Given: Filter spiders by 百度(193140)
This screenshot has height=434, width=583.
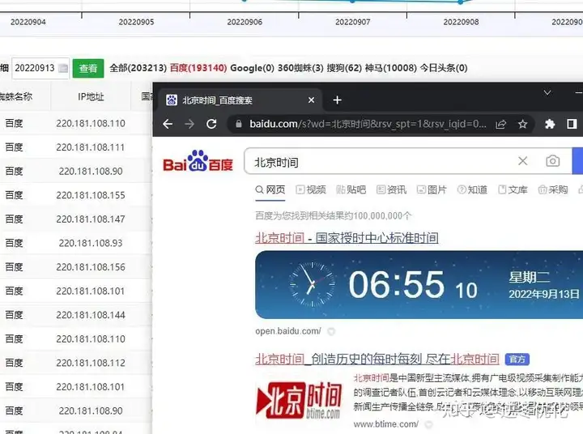Looking at the screenshot, I should tap(198, 68).
